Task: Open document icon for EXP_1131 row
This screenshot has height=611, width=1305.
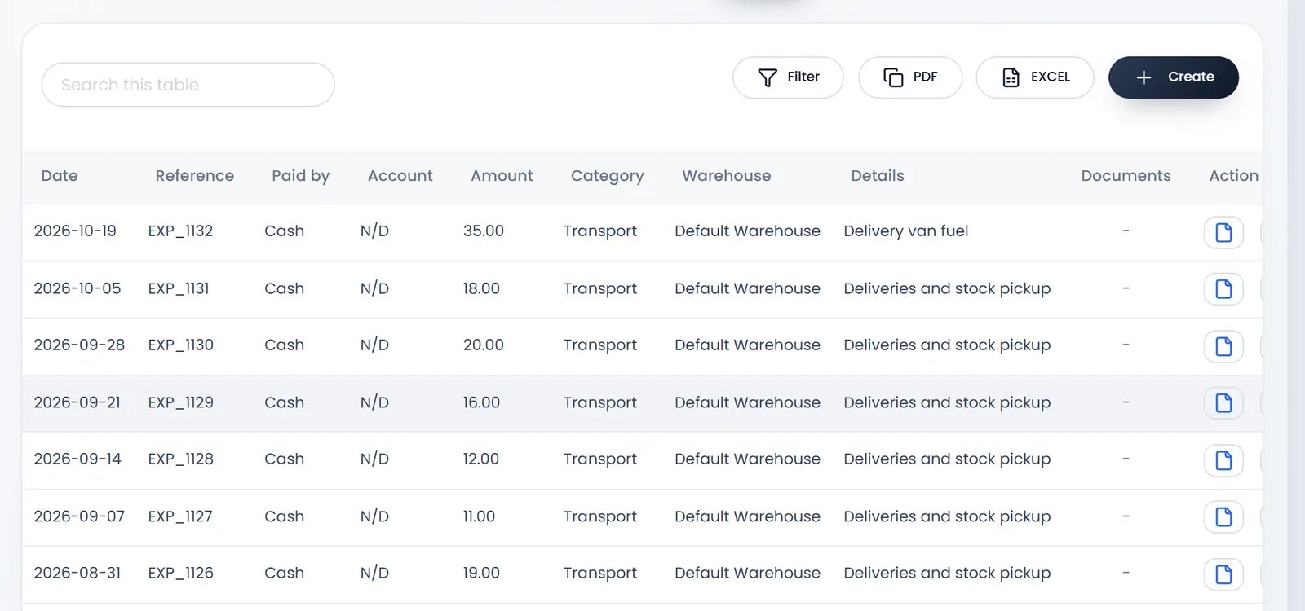Action: [1223, 289]
